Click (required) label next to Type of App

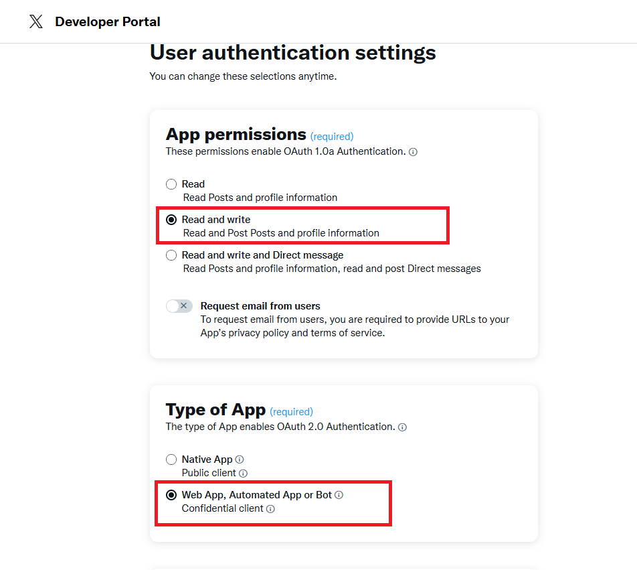291,411
